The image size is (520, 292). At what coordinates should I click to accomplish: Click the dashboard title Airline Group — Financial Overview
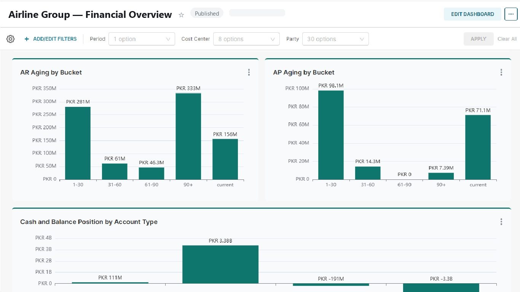click(90, 14)
